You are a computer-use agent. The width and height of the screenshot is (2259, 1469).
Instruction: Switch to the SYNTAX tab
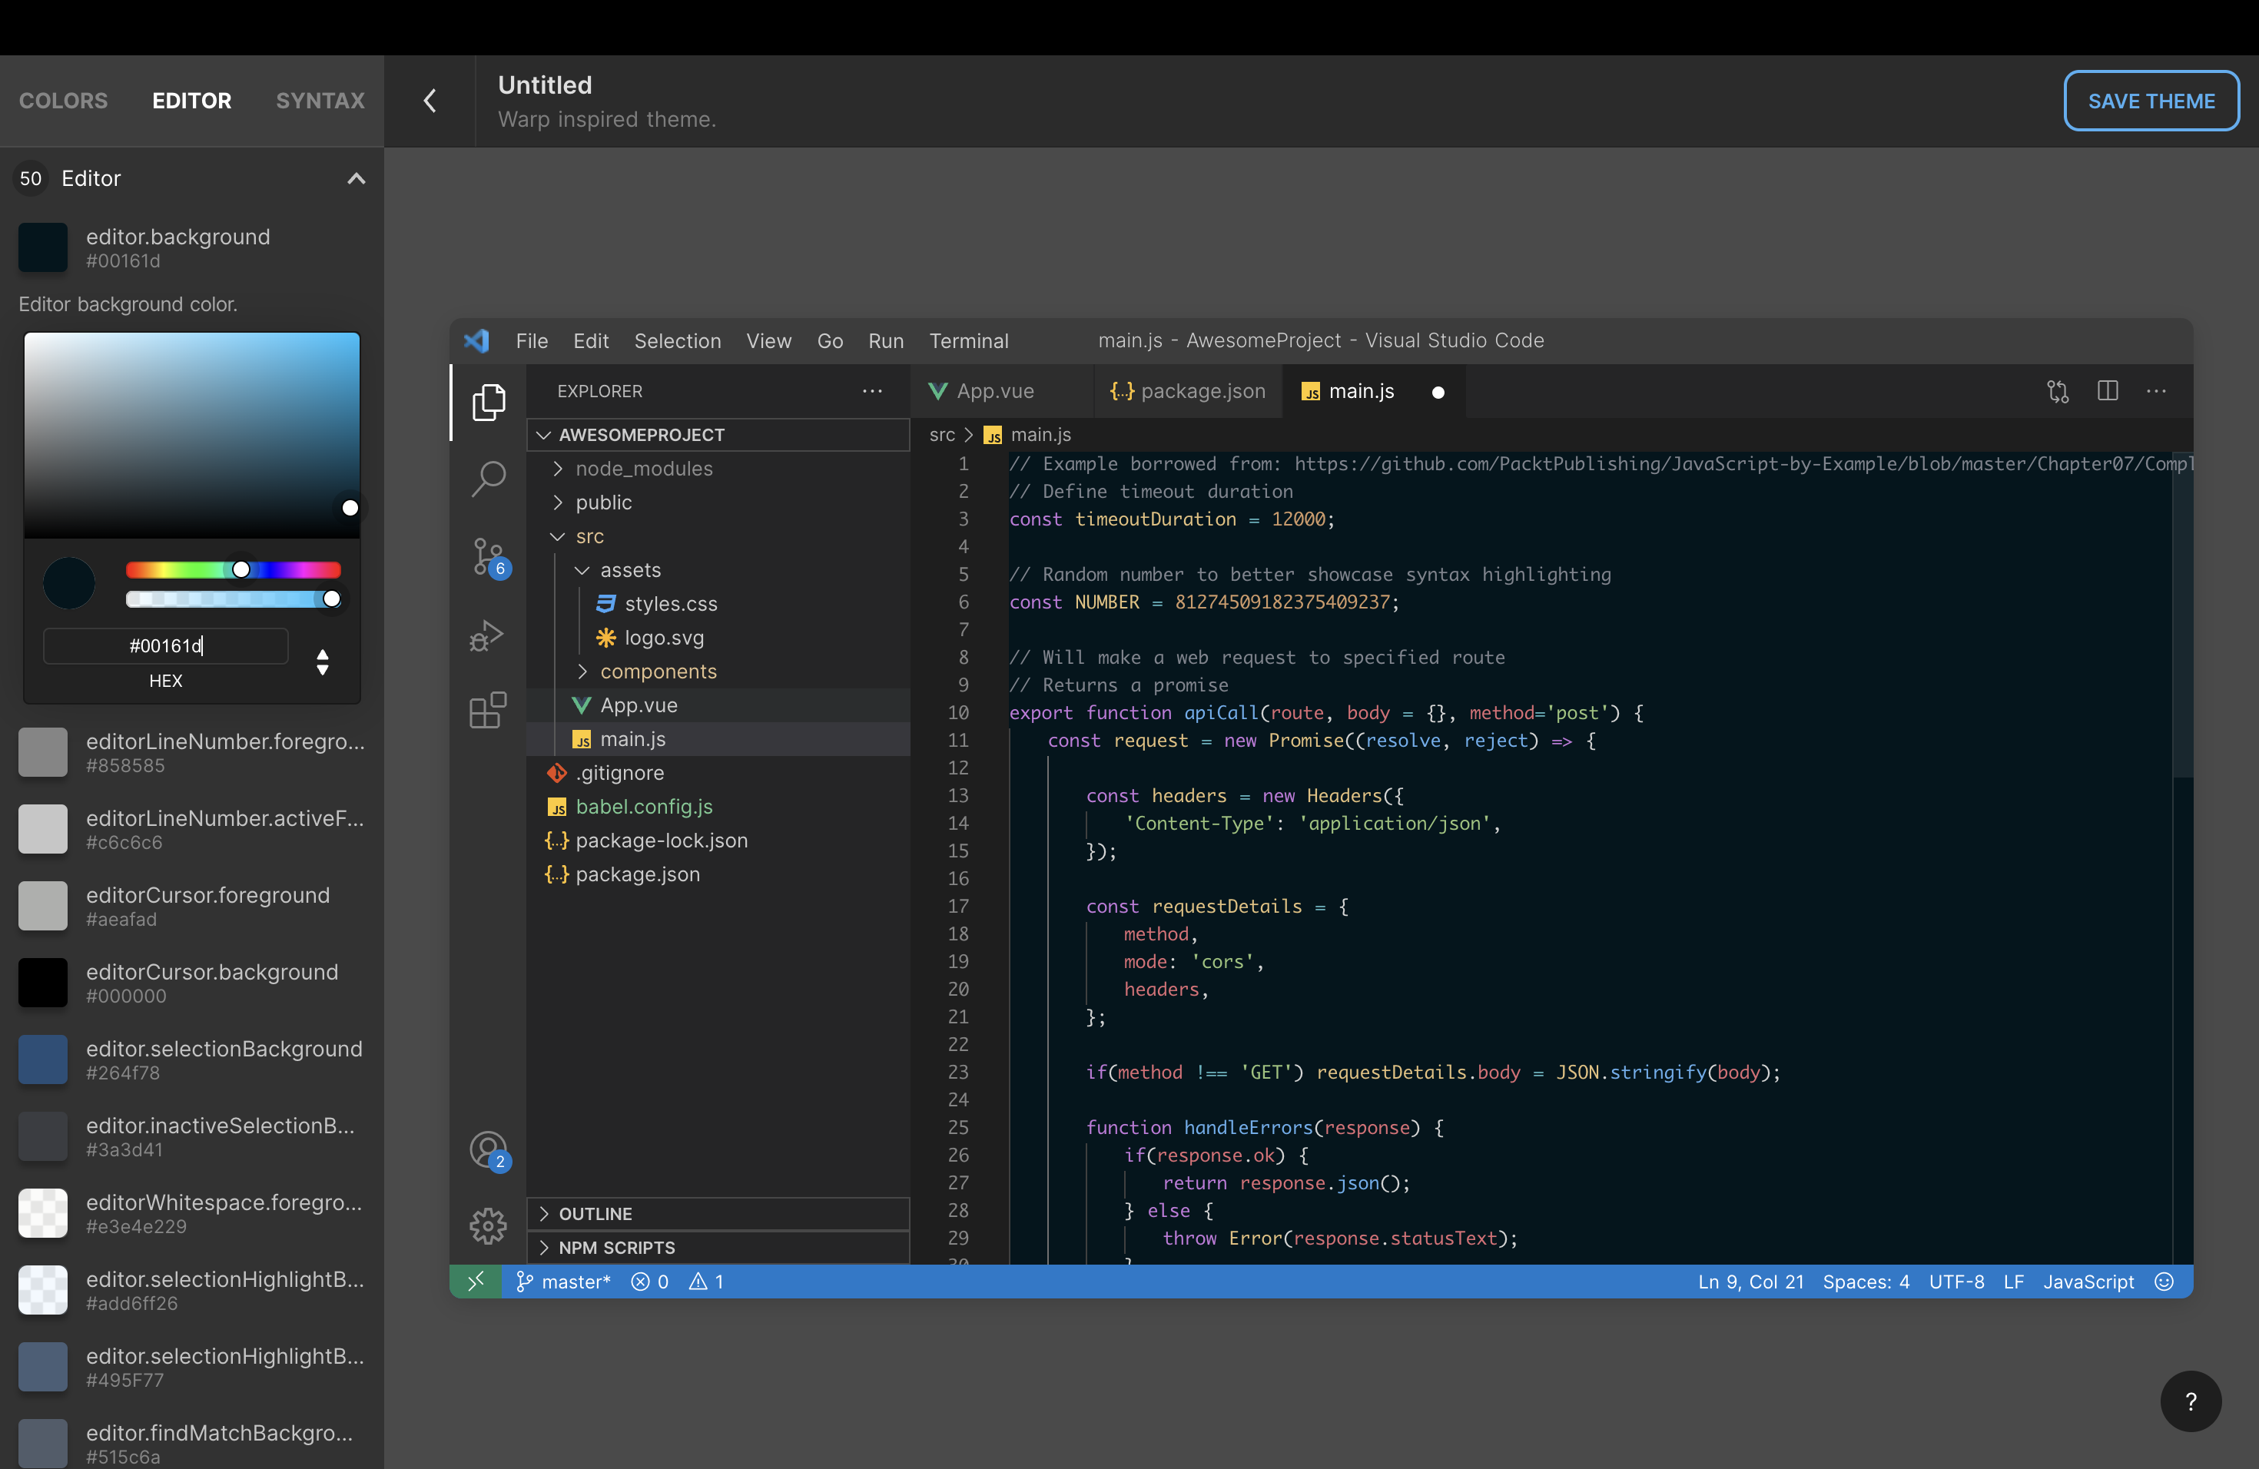(x=320, y=101)
